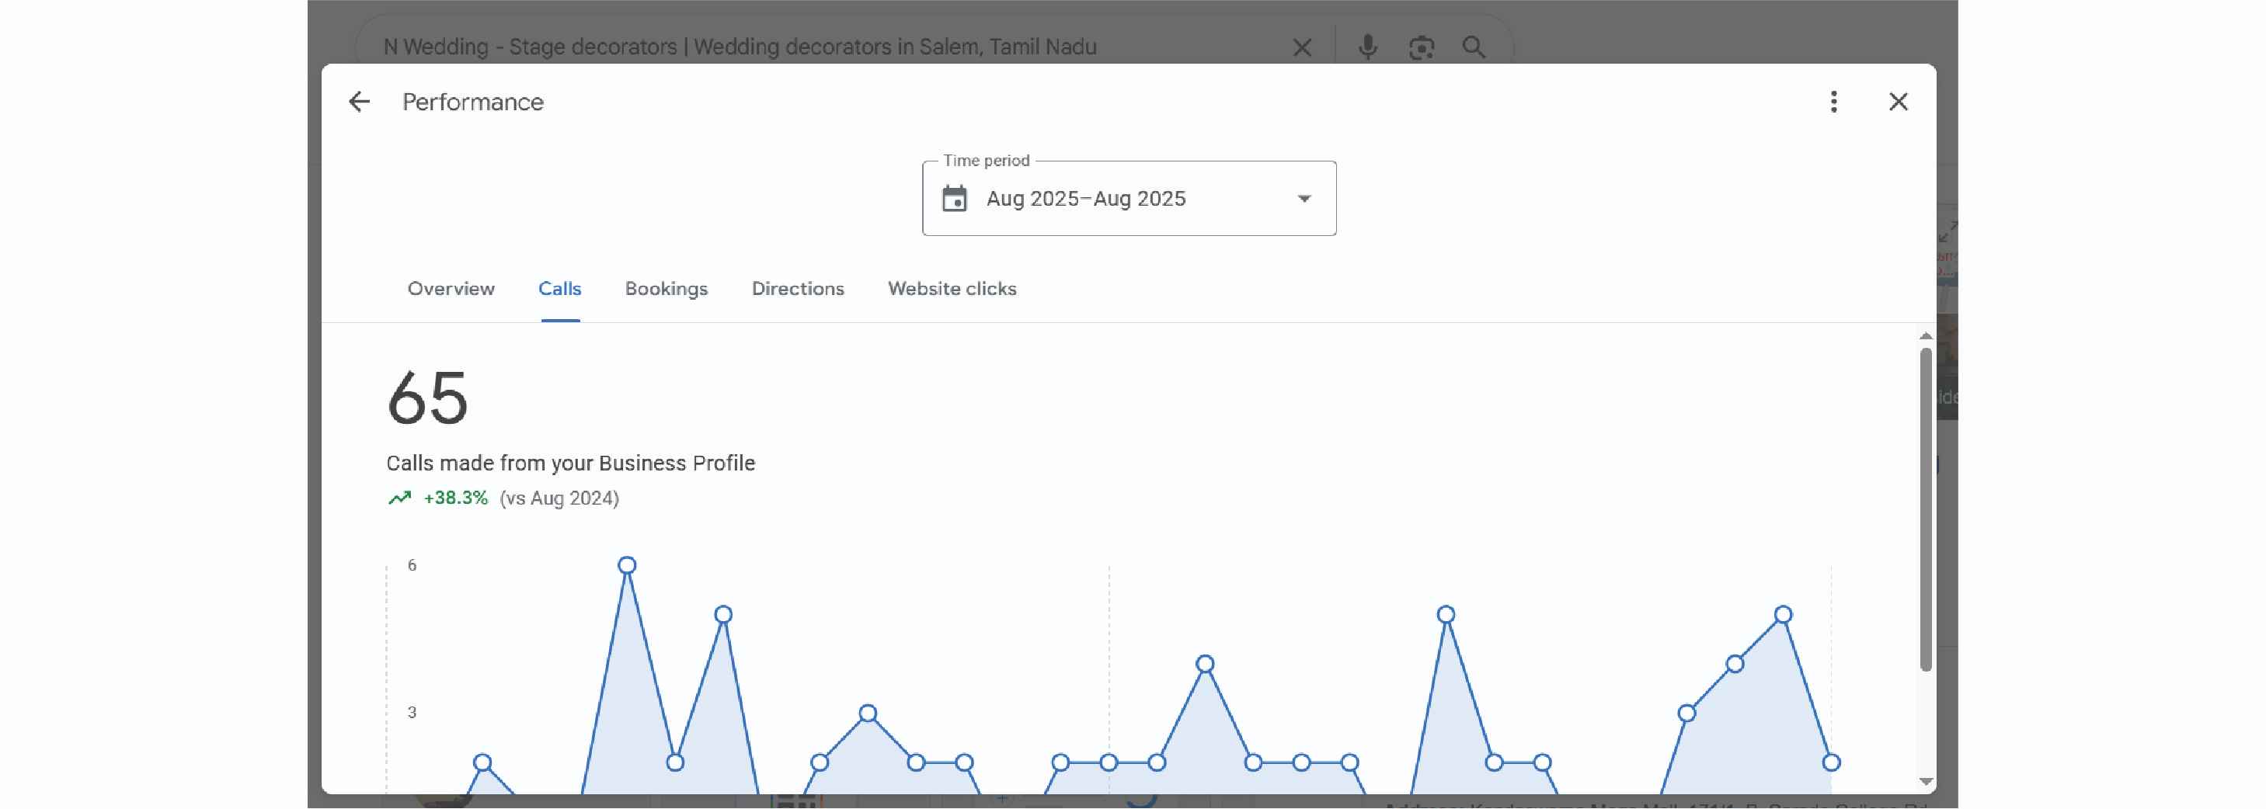This screenshot has width=2266, height=809.
Task: Click the back arrow beside Performance
Action: (x=359, y=102)
